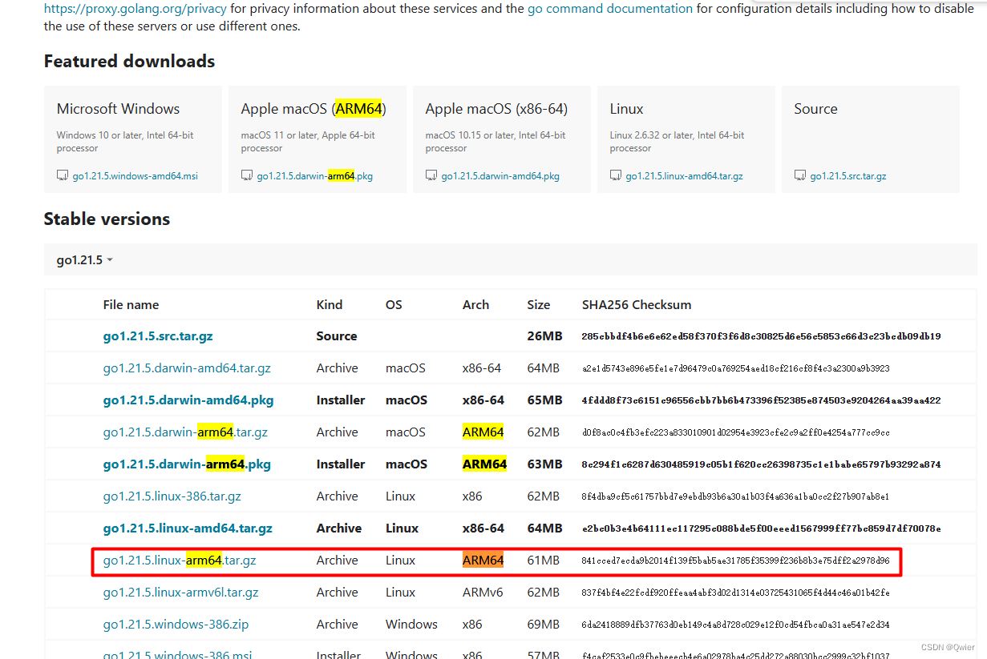Select the Apple macOS (x86-64) card title
987x659 pixels.
496,109
